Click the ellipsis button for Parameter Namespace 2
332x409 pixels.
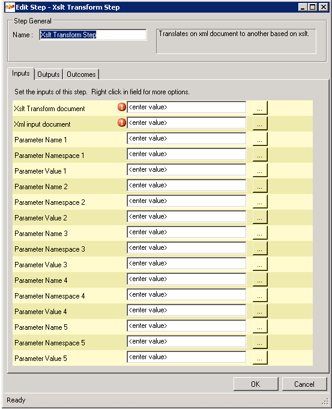pos(260,201)
